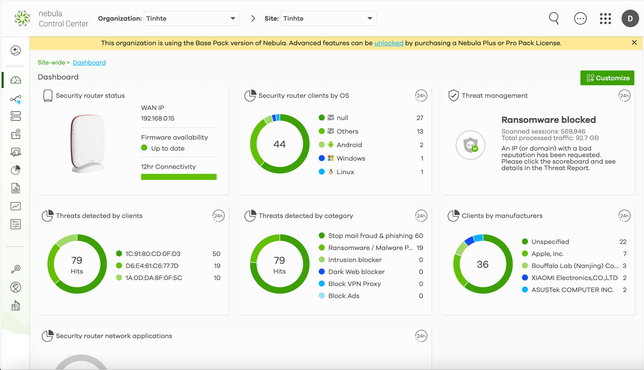Image resolution: width=644 pixels, height=370 pixels.
Task: Click the Customize button
Action: tap(607, 78)
